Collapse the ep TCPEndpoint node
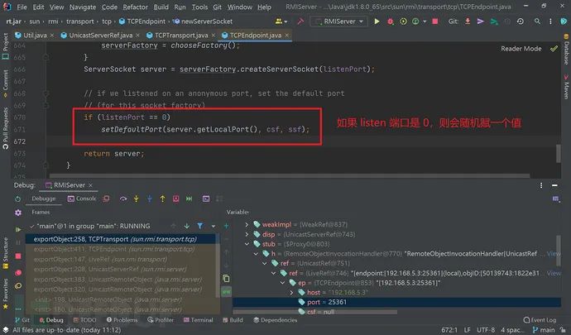The image size is (571, 335). (282, 283)
